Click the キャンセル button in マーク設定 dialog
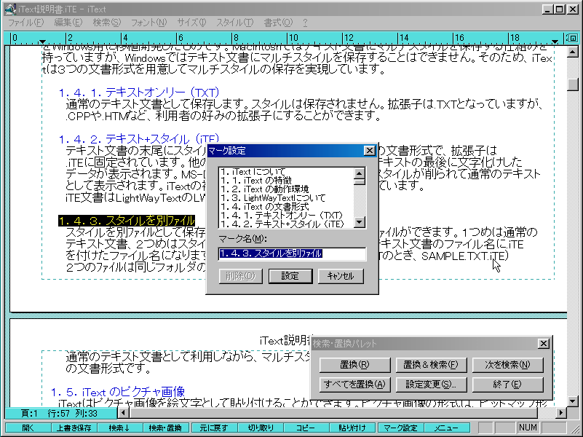Image resolution: width=583 pixels, height=437 pixels. click(x=341, y=276)
